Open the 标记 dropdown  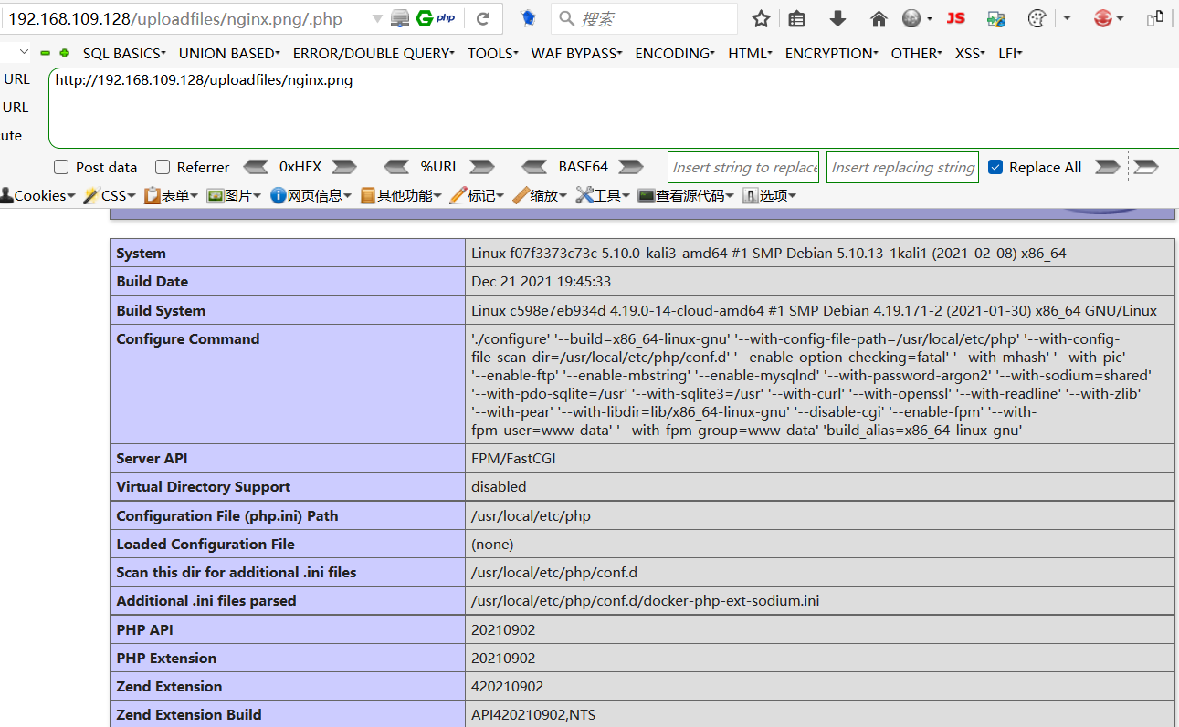477,195
